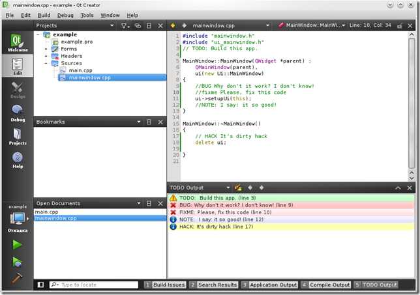Start debugging with the run-debug icon

tap(17, 262)
